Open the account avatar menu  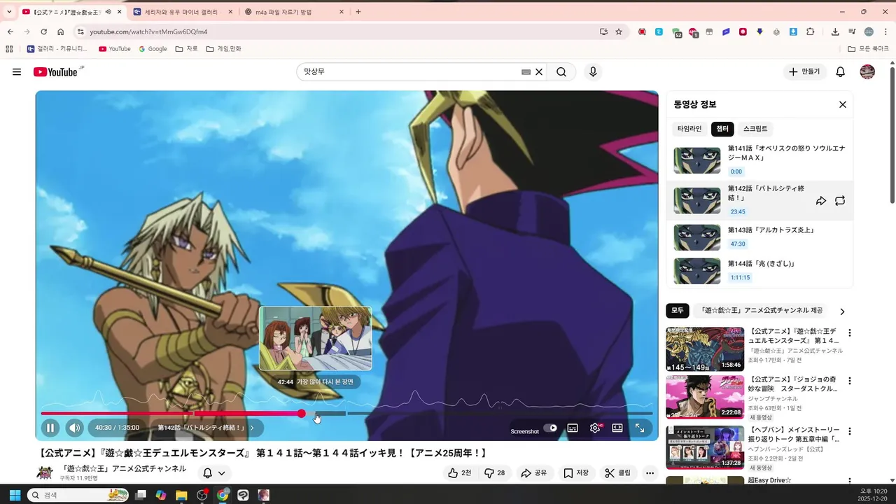click(867, 72)
